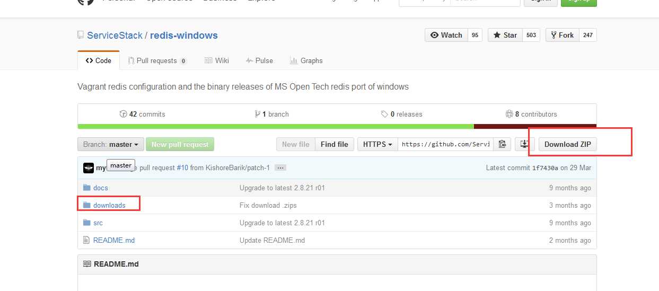Open pull request #10 link
This screenshot has width=659, height=291.
(182, 167)
